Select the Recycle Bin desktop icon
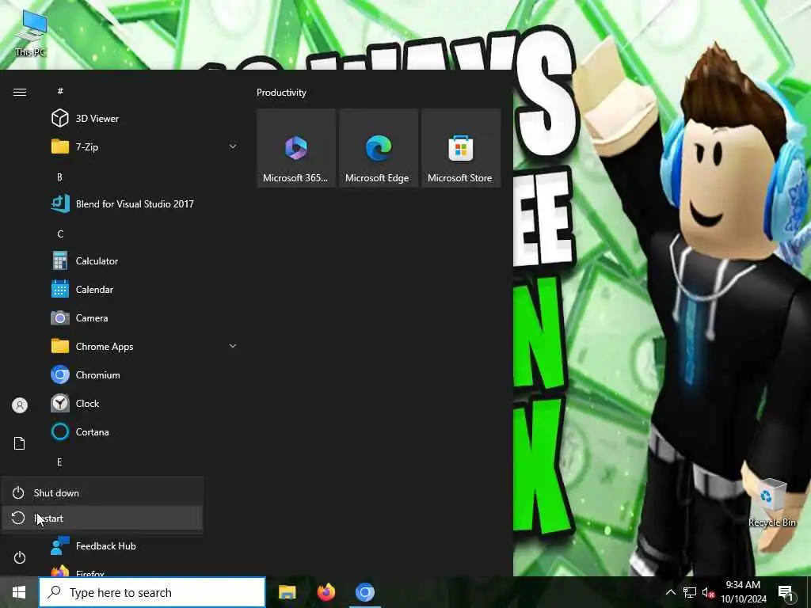This screenshot has height=608, width=811. coord(771,503)
